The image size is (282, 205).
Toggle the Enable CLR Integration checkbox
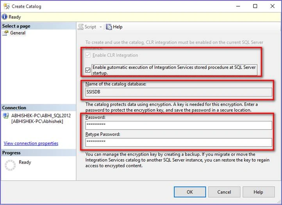(88, 55)
